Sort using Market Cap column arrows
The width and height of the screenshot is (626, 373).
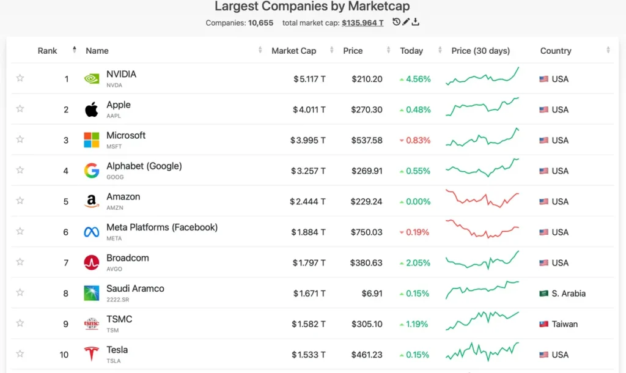coord(331,50)
